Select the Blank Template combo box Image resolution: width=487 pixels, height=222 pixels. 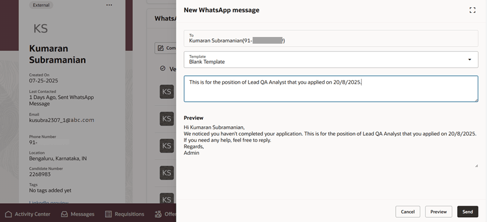pos(331,59)
